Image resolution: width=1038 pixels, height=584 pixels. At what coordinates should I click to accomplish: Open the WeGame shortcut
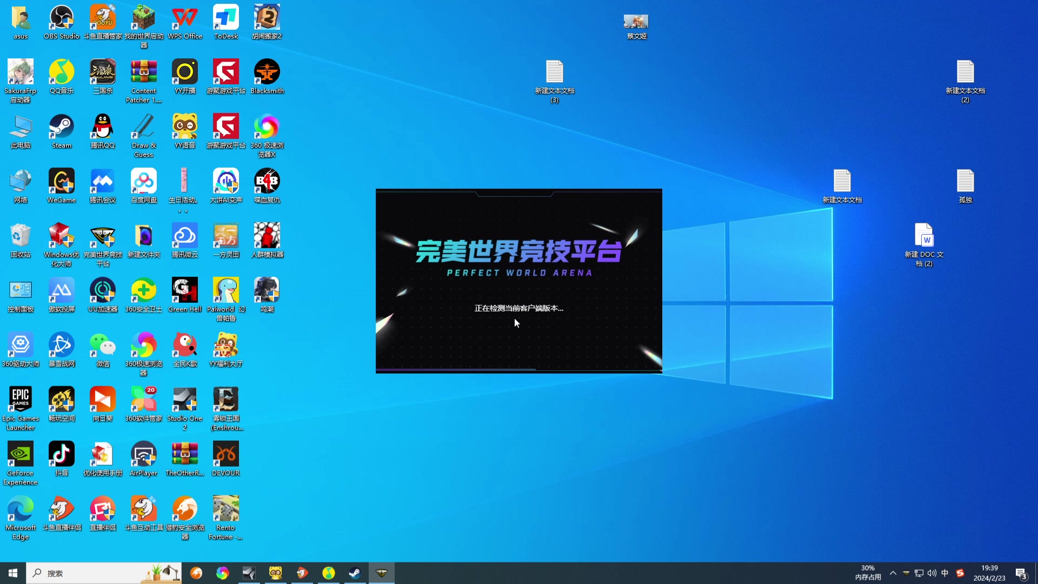point(62,186)
